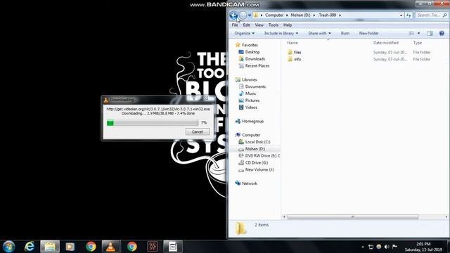
Task: Open recent pages dropdown beside Forward arrow
Action: click(250, 15)
